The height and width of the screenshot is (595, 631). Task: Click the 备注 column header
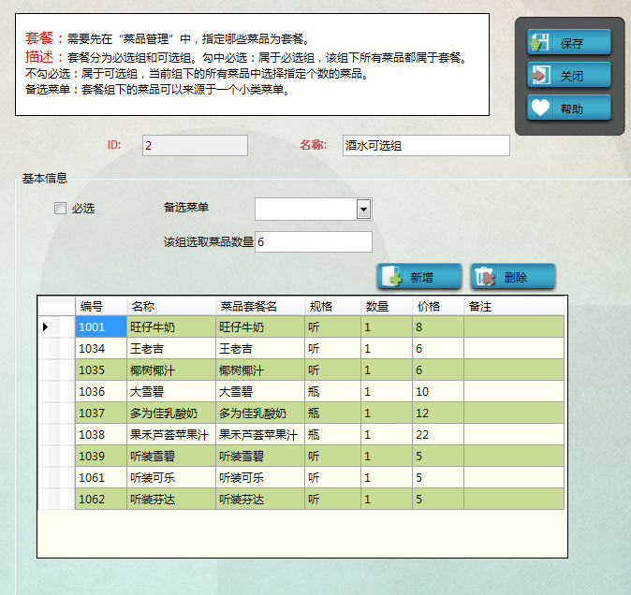pos(514,306)
